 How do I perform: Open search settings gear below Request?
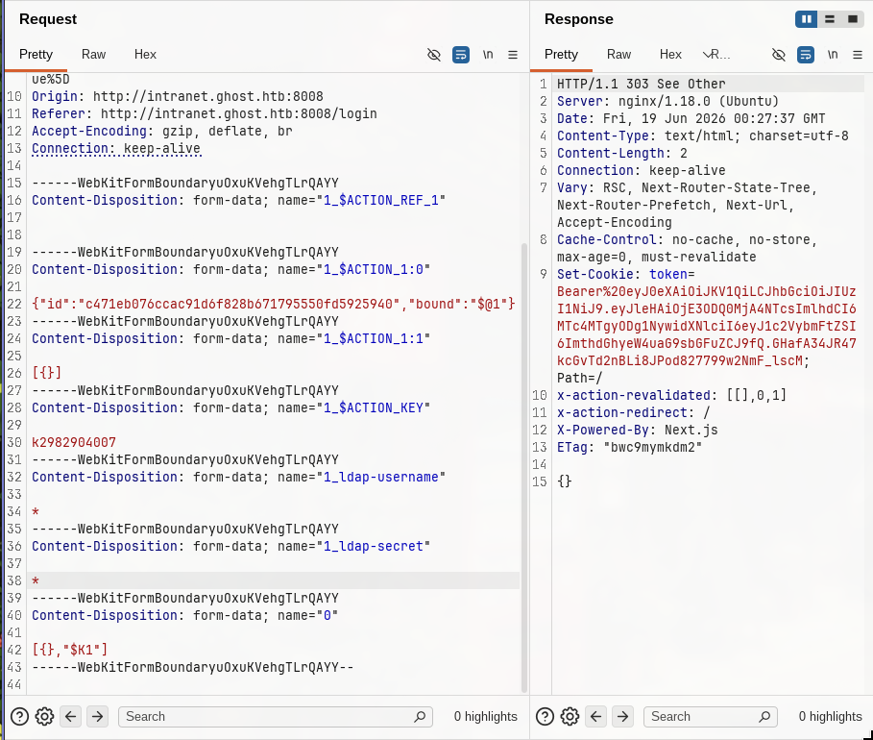click(44, 717)
